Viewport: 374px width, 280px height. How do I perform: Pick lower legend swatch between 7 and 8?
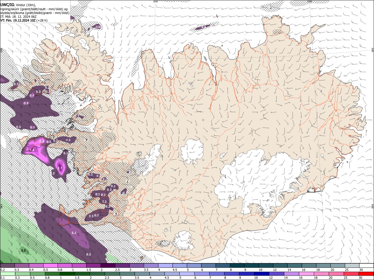[217, 274]
